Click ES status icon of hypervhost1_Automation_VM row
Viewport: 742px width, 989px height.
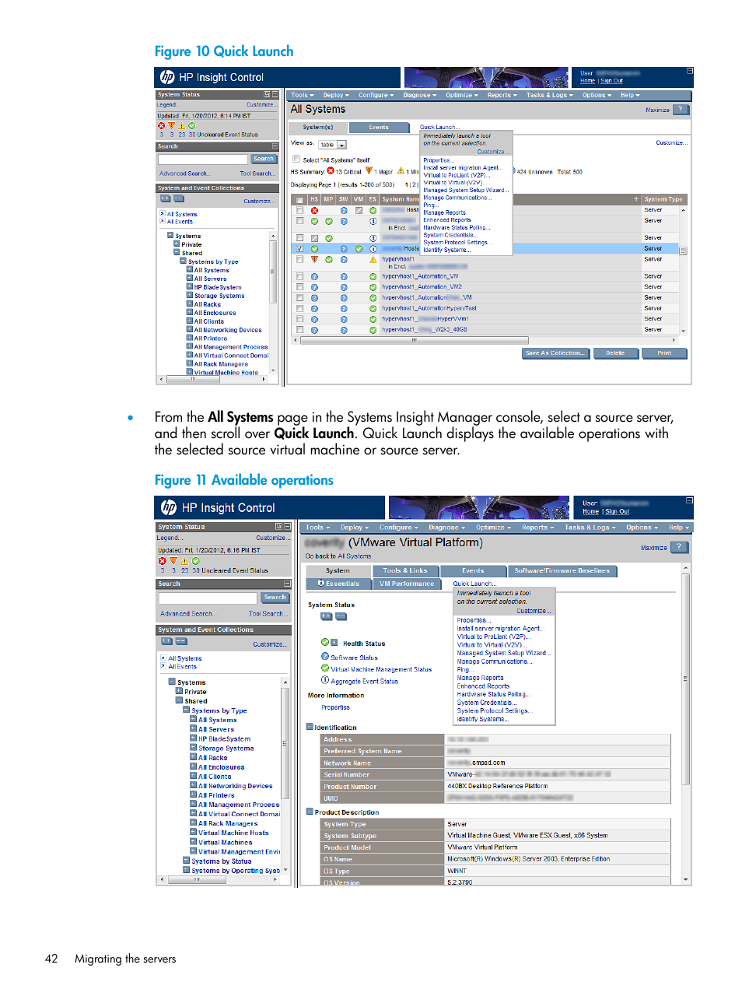coord(373,276)
